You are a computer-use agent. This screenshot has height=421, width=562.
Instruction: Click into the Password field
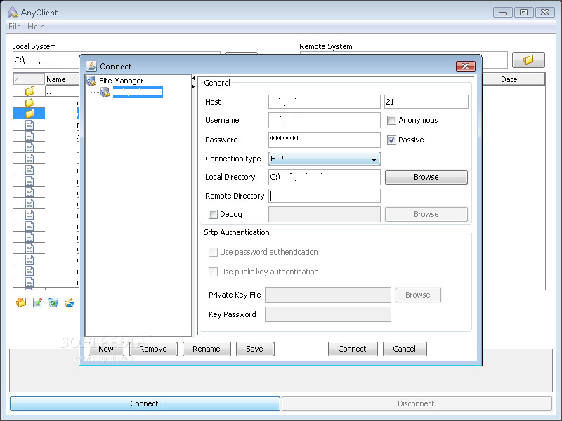[x=325, y=140]
